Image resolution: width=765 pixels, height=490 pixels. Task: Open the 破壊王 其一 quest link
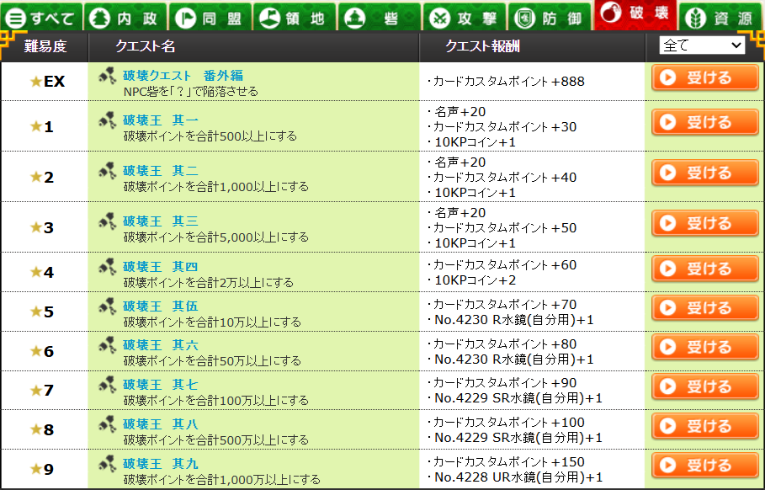[161, 120]
